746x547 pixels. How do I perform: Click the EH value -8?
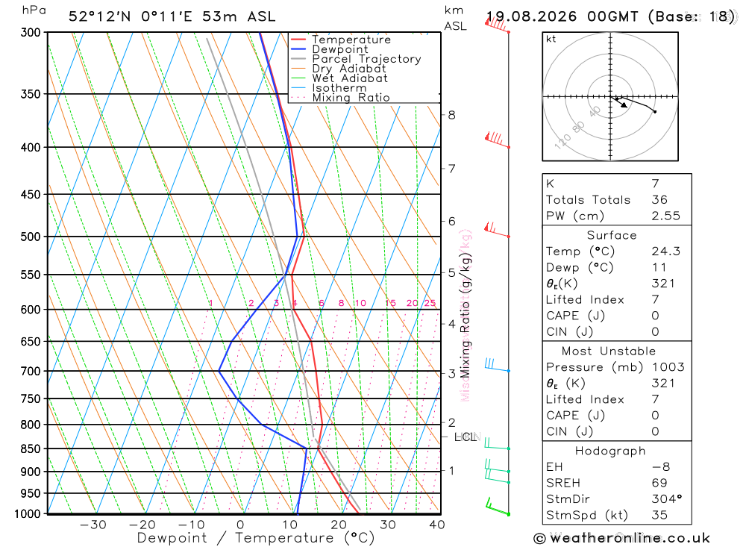pyautogui.click(x=661, y=467)
